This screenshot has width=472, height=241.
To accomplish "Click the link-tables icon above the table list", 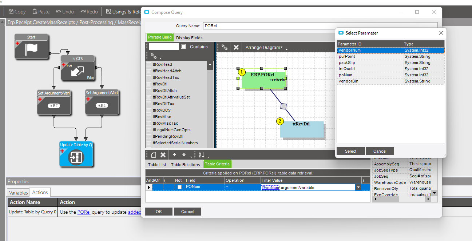I will [154, 56].
